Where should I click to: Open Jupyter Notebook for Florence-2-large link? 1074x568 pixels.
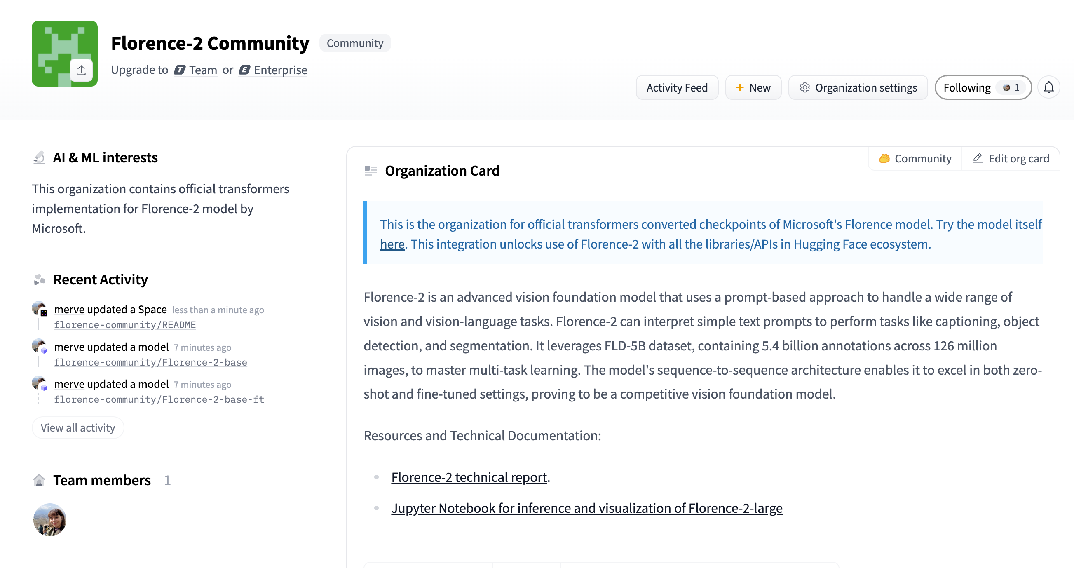pyautogui.click(x=586, y=508)
